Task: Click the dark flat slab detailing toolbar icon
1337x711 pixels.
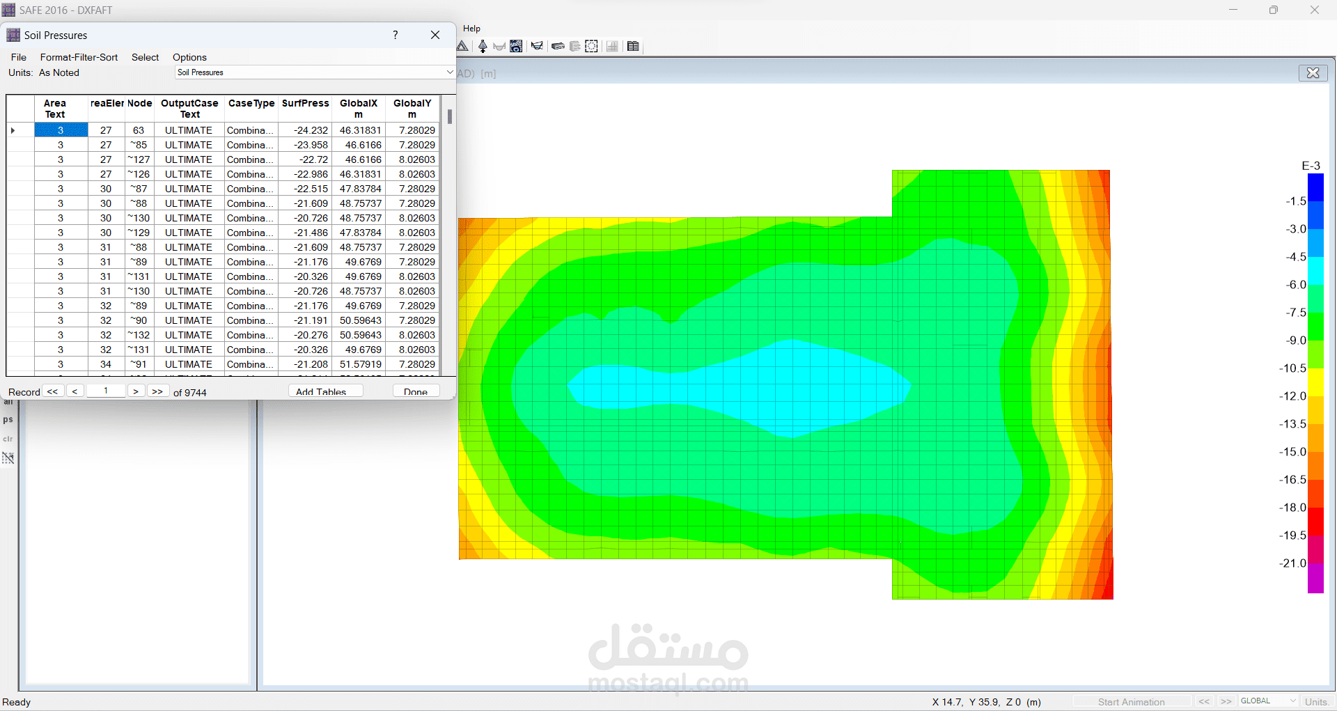Action: click(x=558, y=46)
